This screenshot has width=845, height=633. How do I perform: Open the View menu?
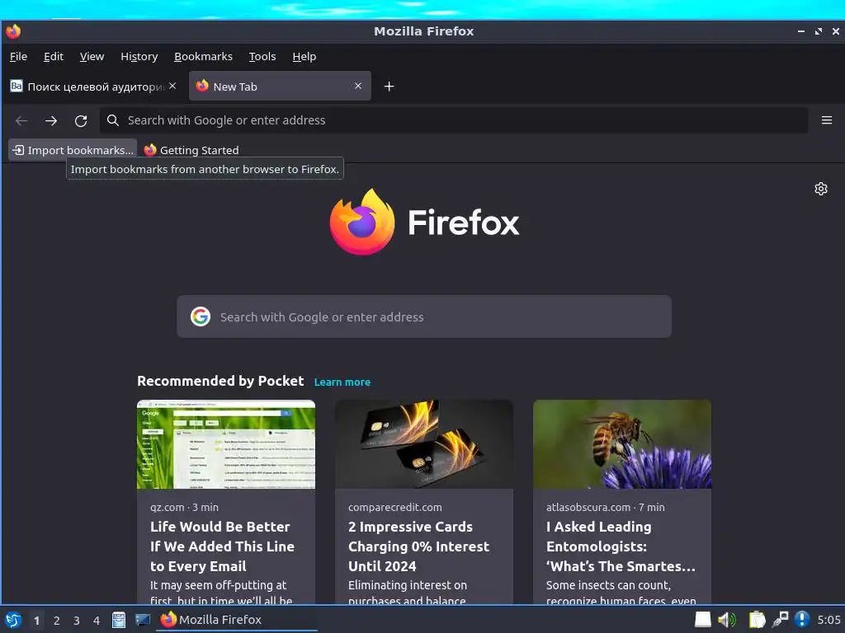point(92,57)
